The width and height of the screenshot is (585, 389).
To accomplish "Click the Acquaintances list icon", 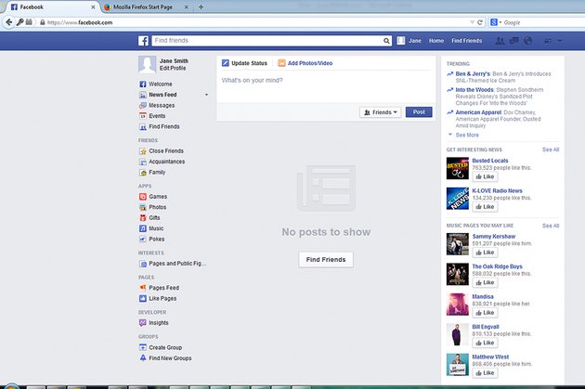I will point(142,162).
